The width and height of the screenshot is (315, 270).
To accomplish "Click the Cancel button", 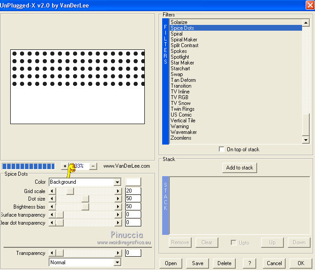I will 274,263.
